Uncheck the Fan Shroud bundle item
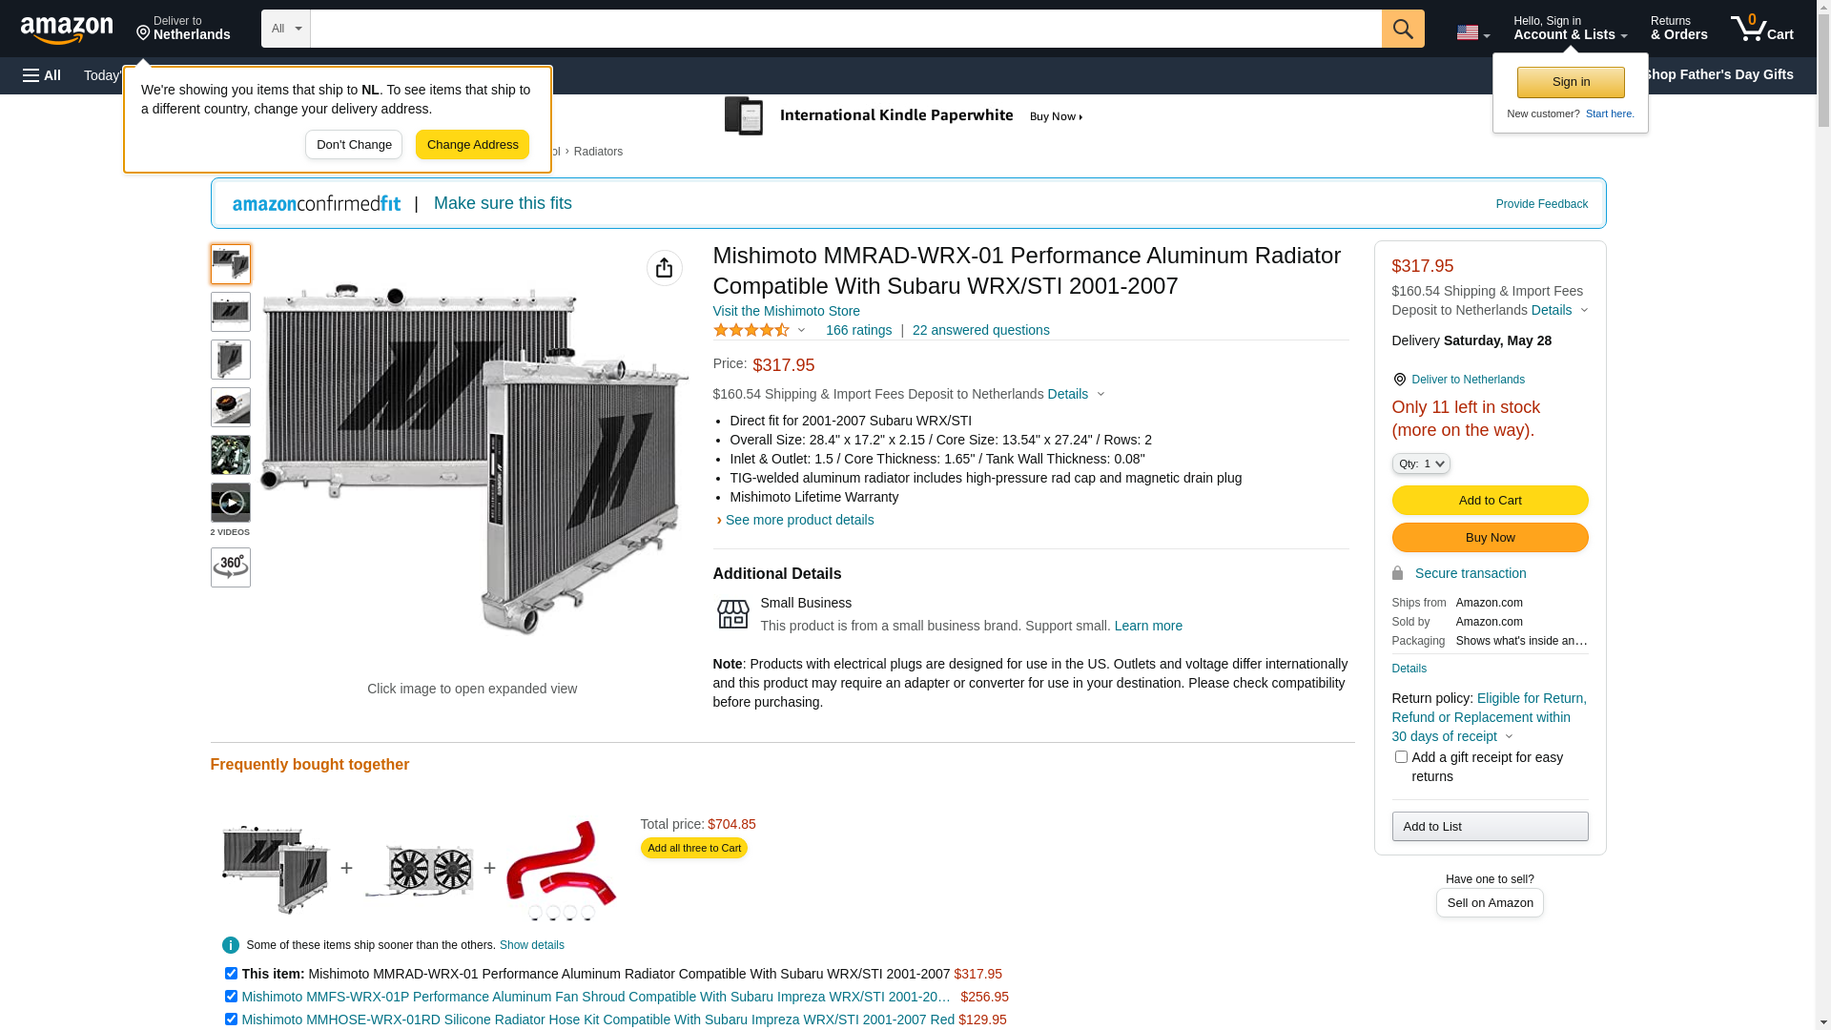The width and height of the screenshot is (1831, 1030). tap(231, 996)
